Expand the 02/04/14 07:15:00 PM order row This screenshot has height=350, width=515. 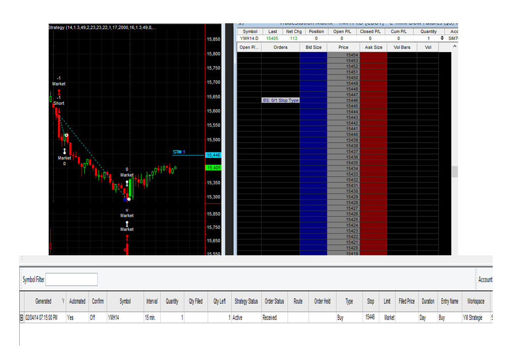22,318
